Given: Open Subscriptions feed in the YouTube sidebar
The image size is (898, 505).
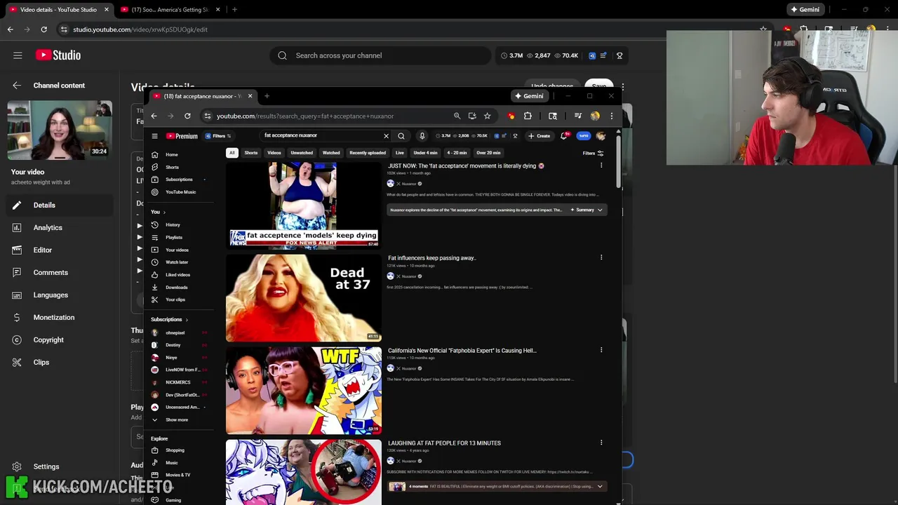Looking at the screenshot, I should 179,180.
